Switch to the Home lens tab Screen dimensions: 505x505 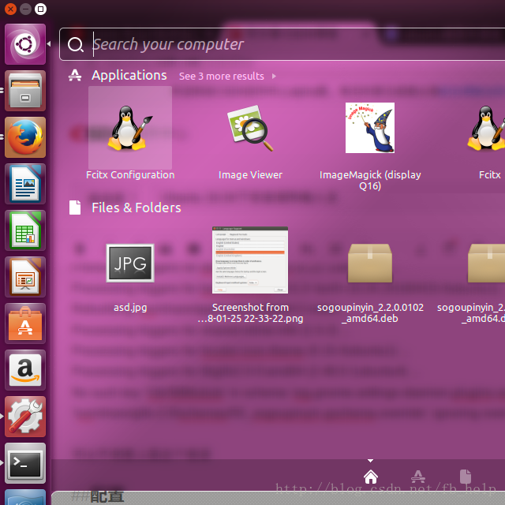(371, 477)
